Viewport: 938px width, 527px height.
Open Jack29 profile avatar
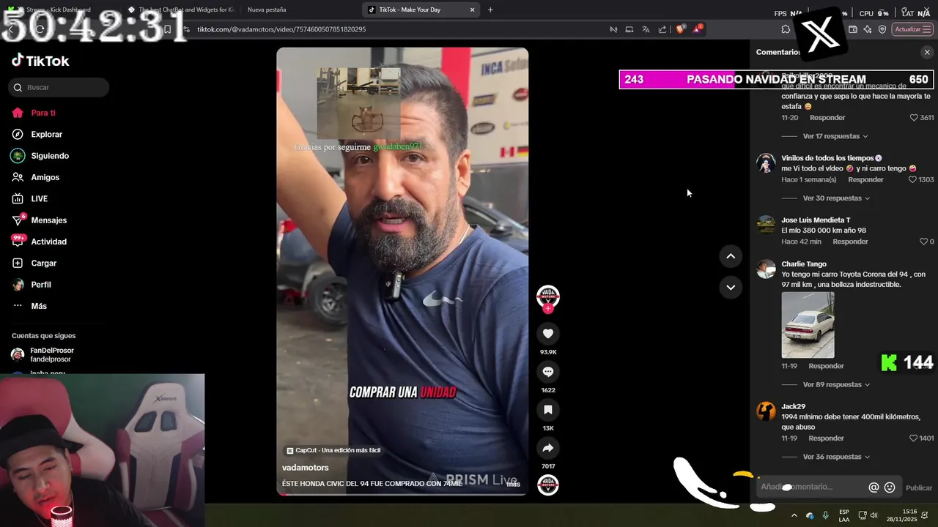pos(766,411)
